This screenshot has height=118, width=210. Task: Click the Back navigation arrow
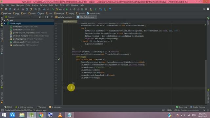(44, 9)
